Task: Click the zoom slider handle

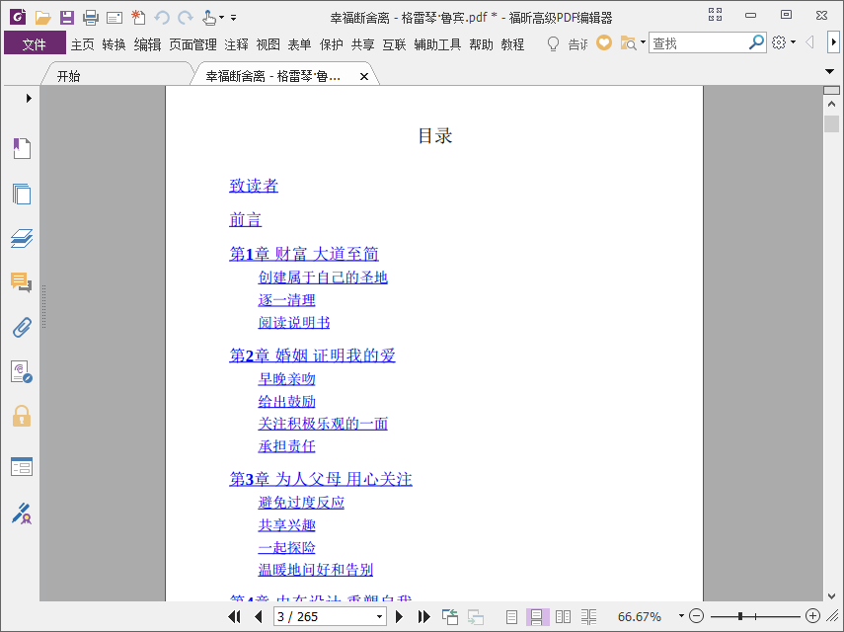Action: click(740, 616)
